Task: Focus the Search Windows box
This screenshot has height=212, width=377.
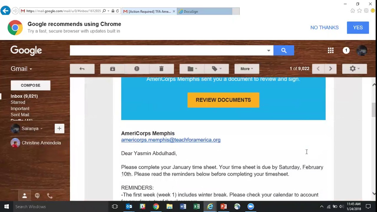Action: [60, 207]
